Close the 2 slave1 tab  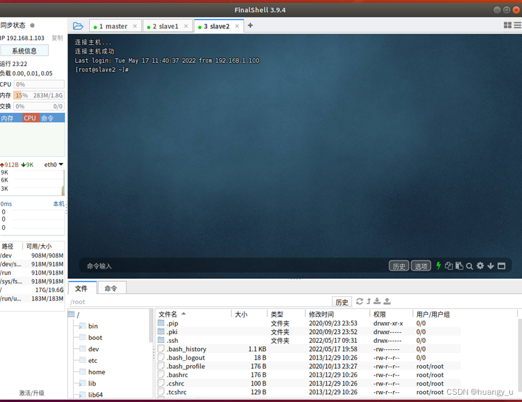186,26
